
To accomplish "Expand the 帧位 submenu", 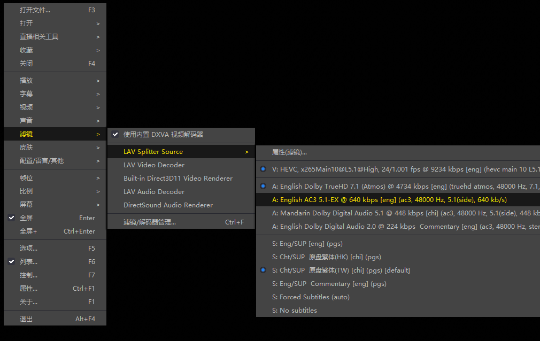I will [x=55, y=178].
